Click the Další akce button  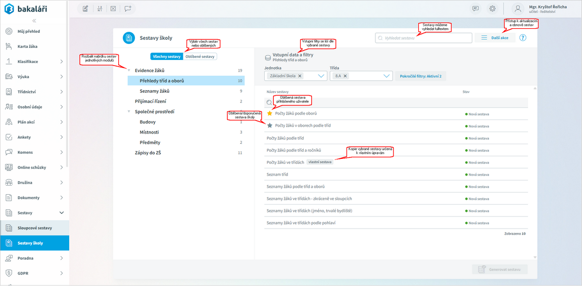(496, 38)
